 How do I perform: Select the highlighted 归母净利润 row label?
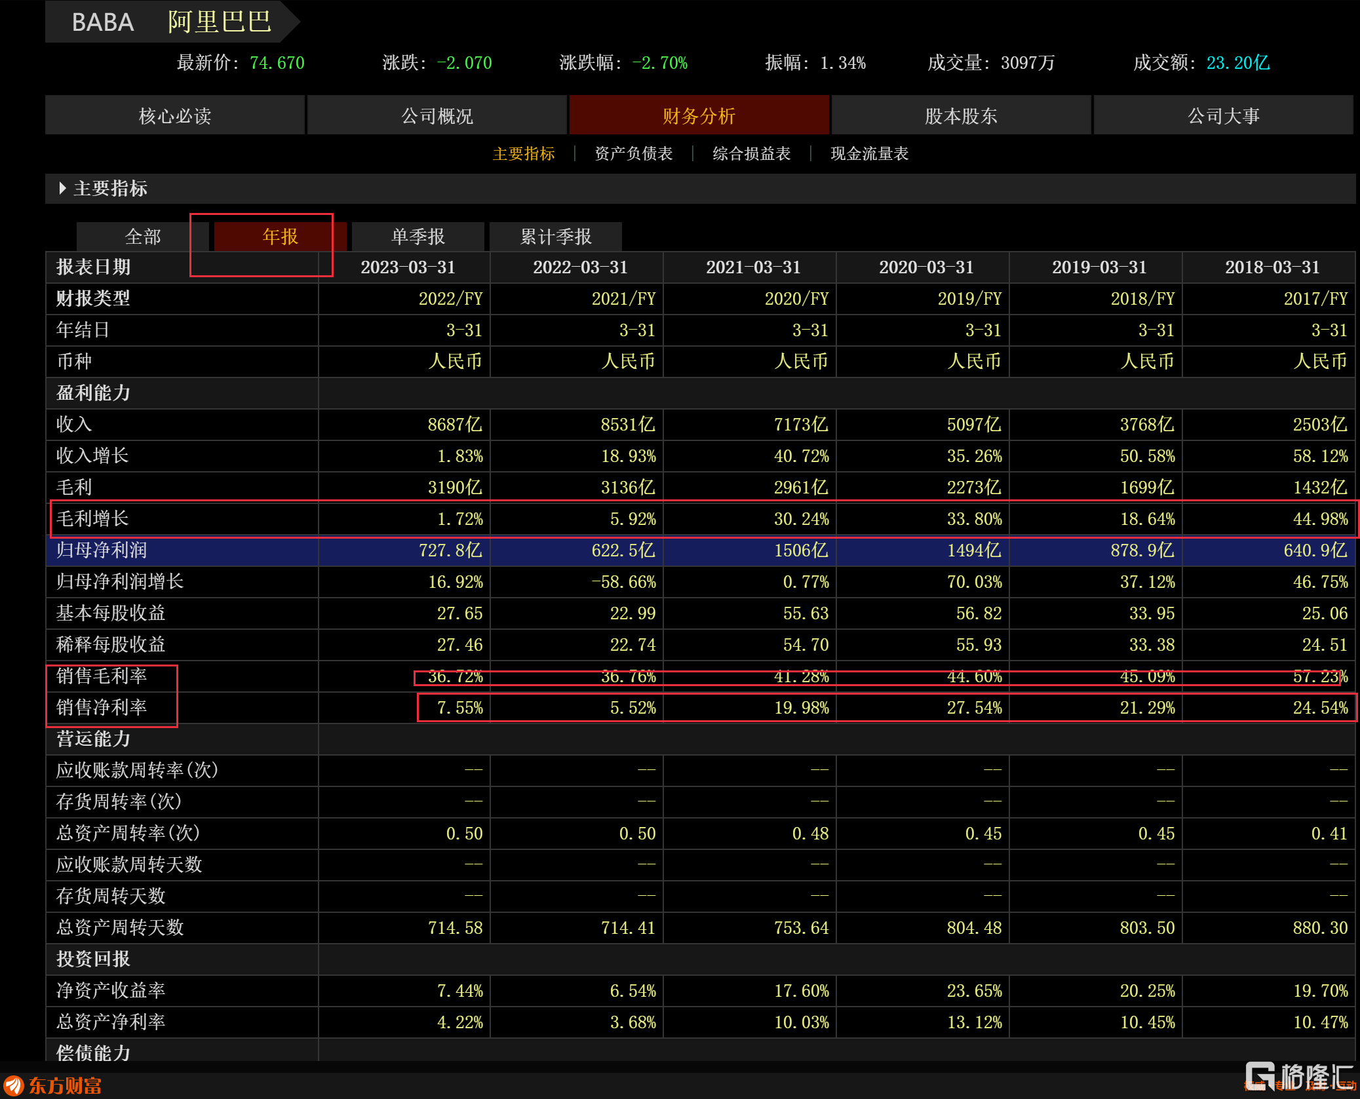point(102,550)
